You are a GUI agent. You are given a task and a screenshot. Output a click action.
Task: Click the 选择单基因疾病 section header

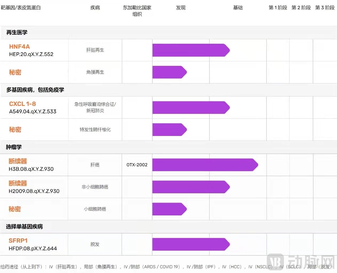click(24, 227)
